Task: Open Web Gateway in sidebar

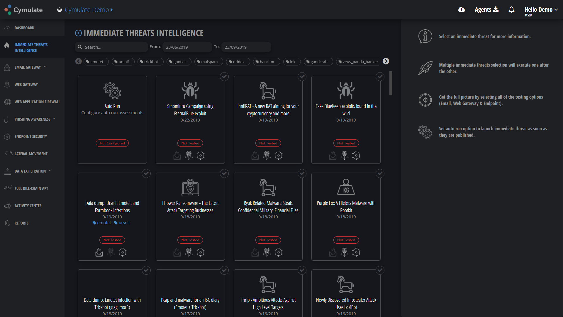Action: (x=32, y=85)
